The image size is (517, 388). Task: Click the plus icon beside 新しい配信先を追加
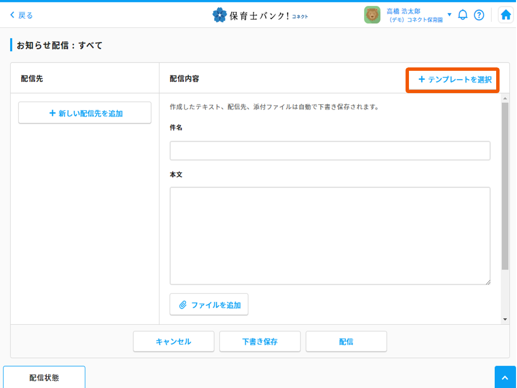[52, 113]
